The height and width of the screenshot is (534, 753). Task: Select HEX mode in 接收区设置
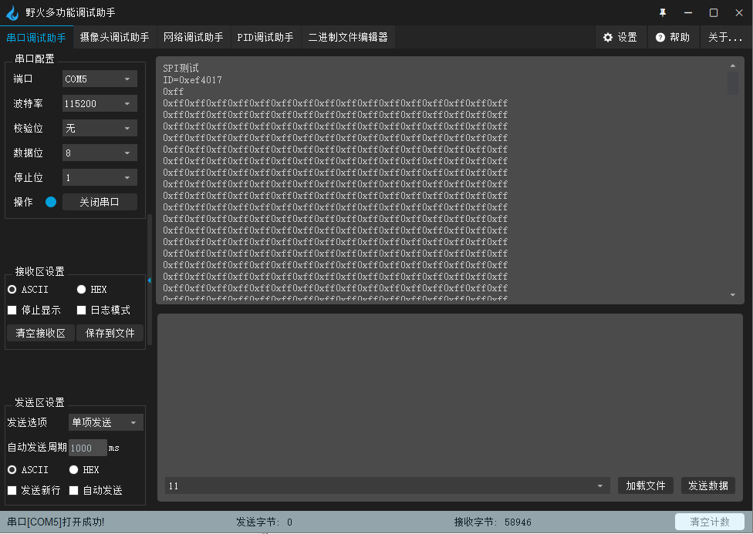click(x=80, y=289)
